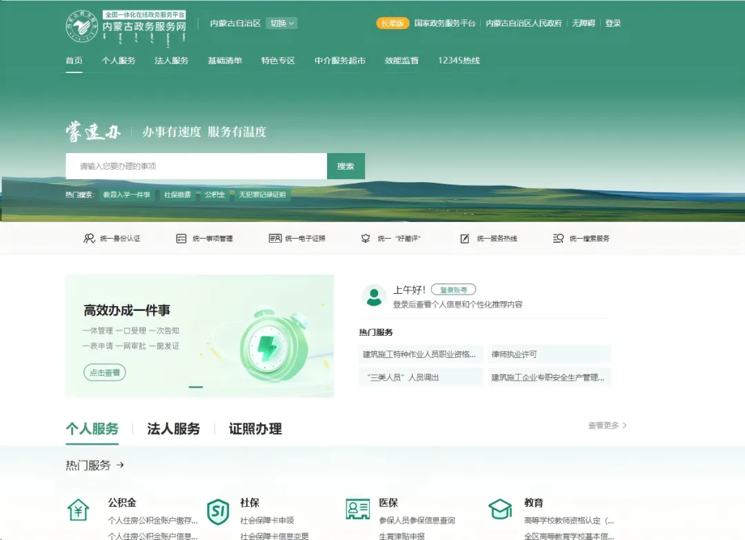Image resolution: width=745 pixels, height=540 pixels.
Task: Open 效能监督 menu item
Action: point(401,61)
